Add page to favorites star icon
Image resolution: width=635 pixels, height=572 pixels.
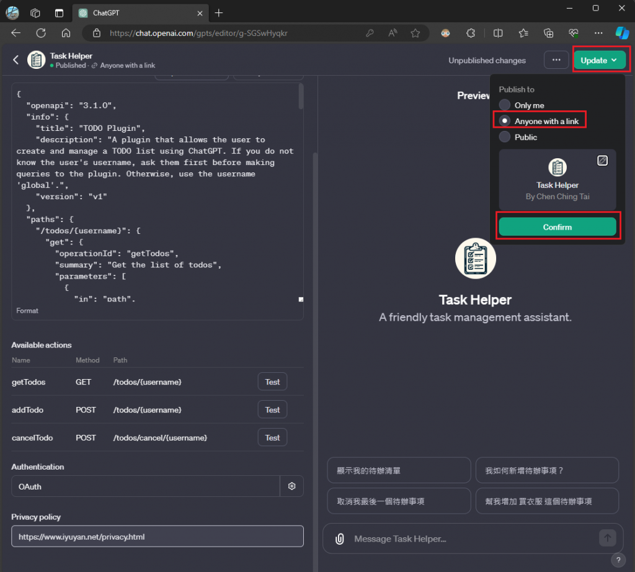pyautogui.click(x=415, y=34)
